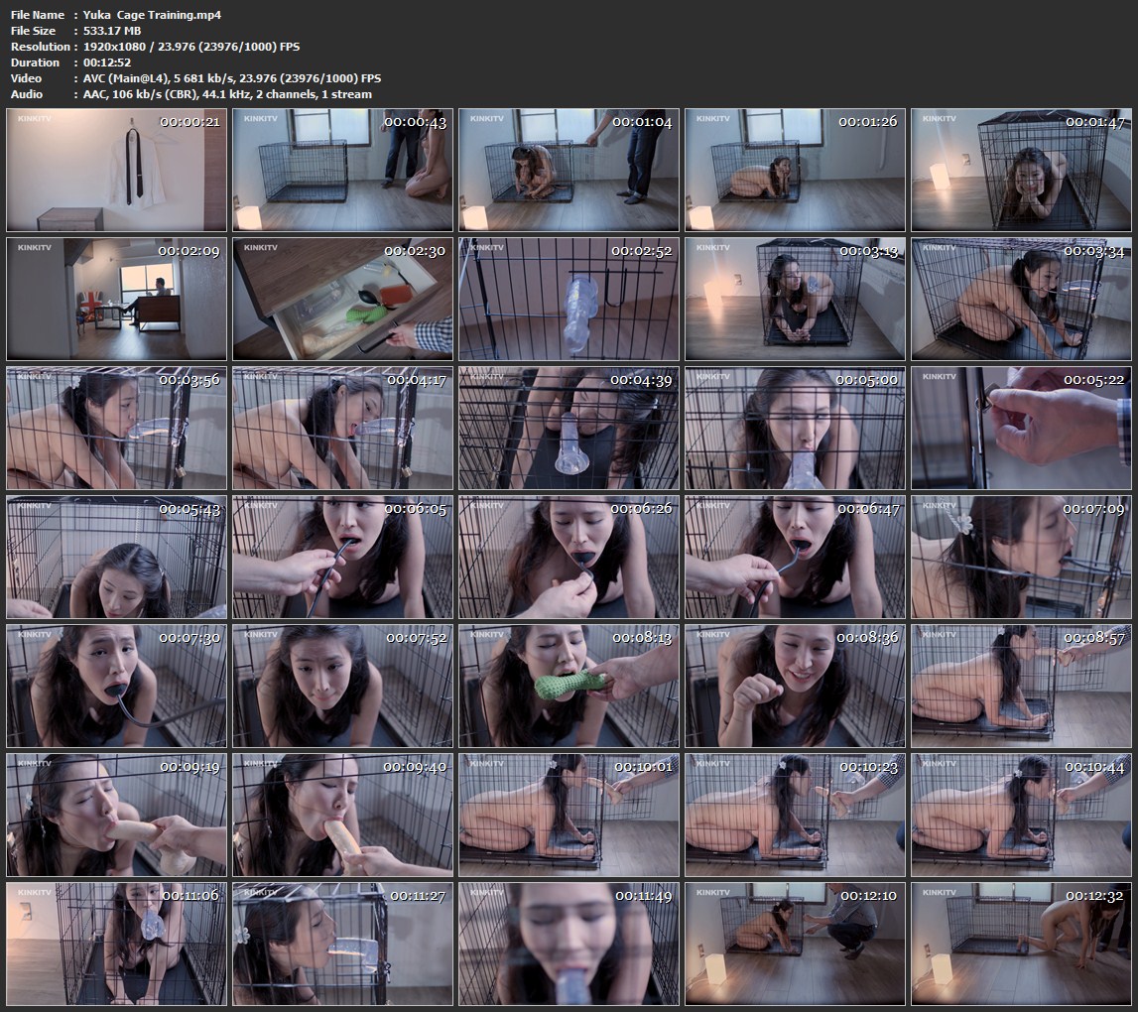Click the 00:01:26 timestamp label
1138x1012 pixels.
click(x=867, y=122)
